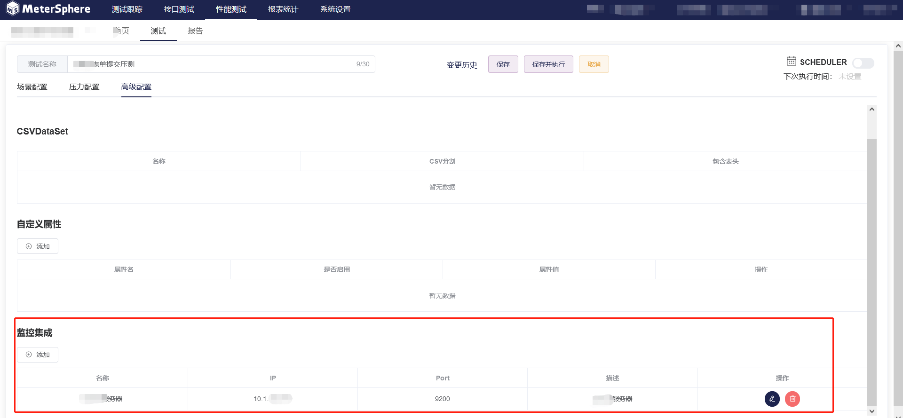Click the IP column header
Viewport: 903px width, 418px height.
pos(273,378)
